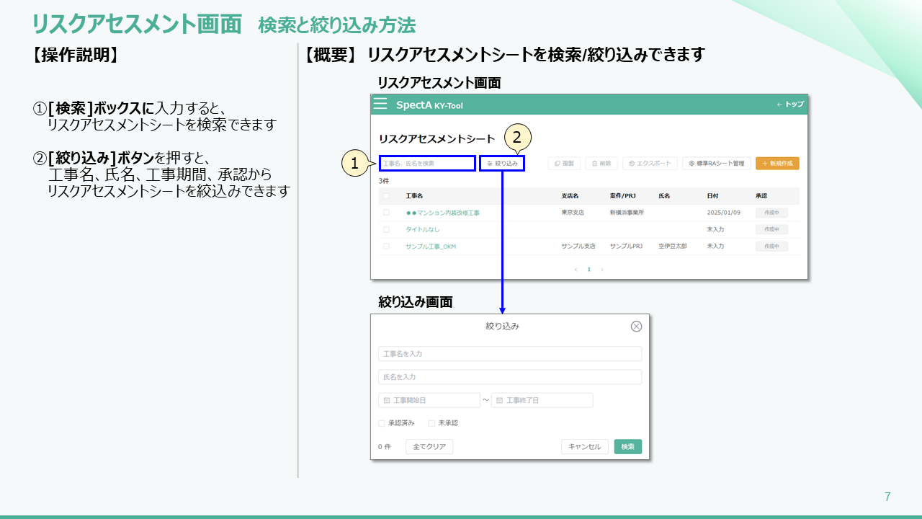Open the 工事終了日 date picker
The width and height of the screenshot is (922, 519).
coord(542,400)
